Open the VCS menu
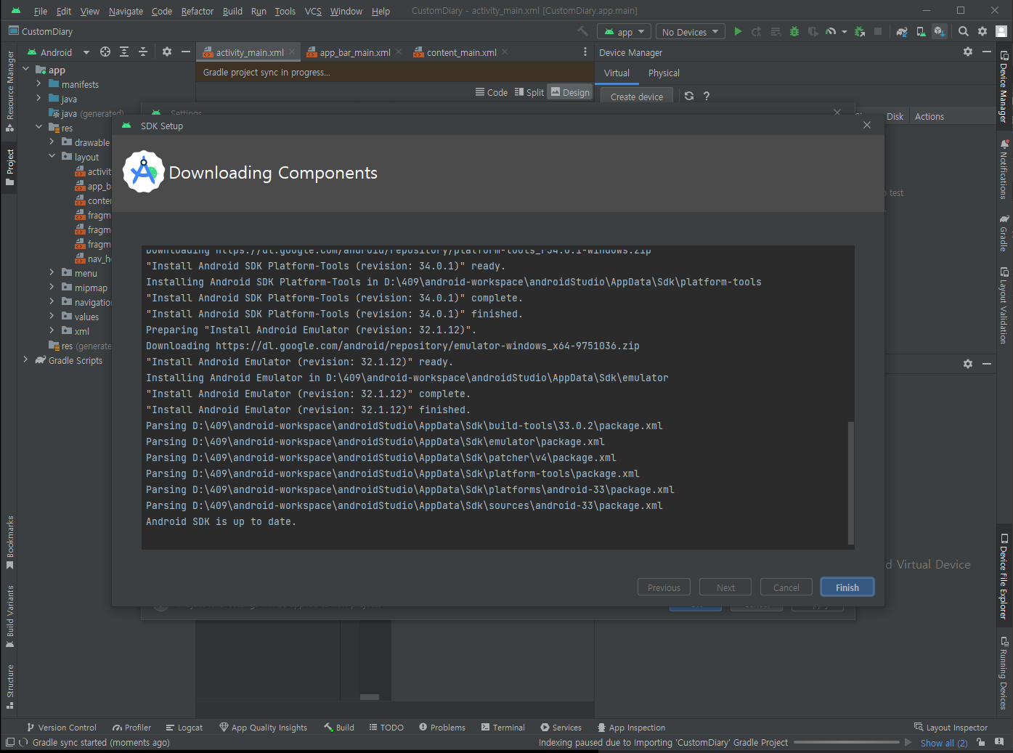Screen dimensions: 1013x753 (x=313, y=11)
